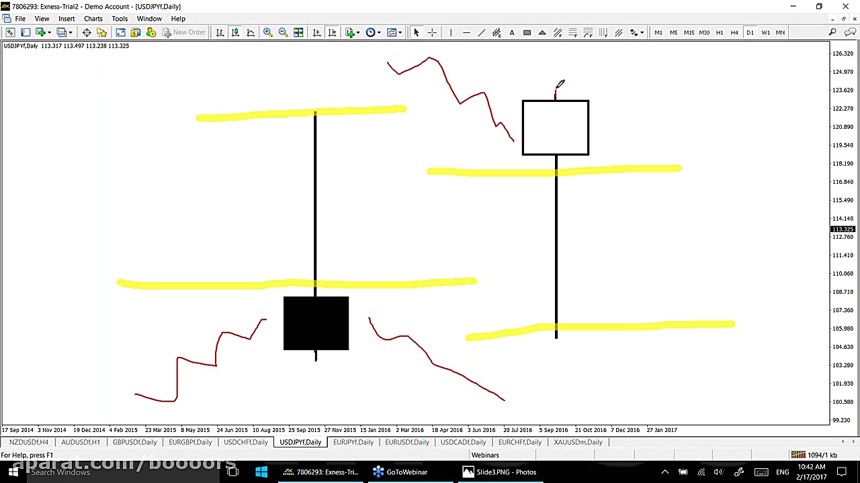Open the Indicators list icon
The height and width of the screenshot is (483, 860).
pos(349,32)
